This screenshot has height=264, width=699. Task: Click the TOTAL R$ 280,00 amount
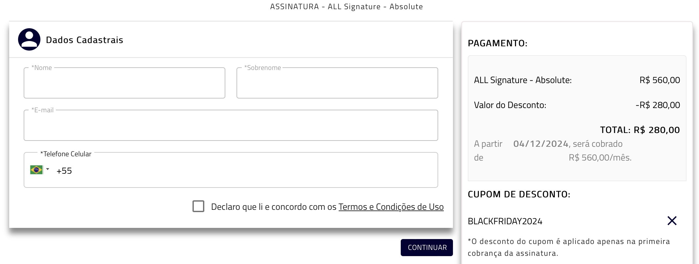click(640, 130)
